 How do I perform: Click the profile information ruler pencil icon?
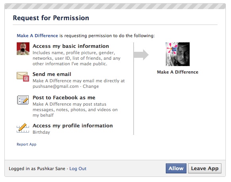click(23, 128)
